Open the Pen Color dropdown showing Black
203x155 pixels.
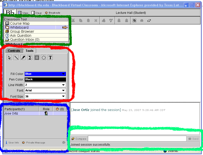coord(45,79)
